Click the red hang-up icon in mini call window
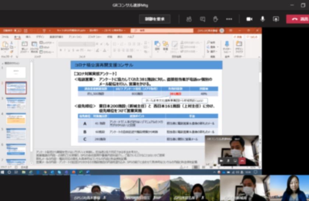309x201 pixels. click(242, 161)
